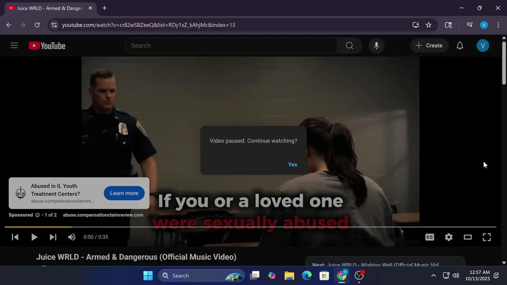Viewport: 507px width, 285px height.
Task: Bookmark this page with star icon
Action: [x=429, y=25]
